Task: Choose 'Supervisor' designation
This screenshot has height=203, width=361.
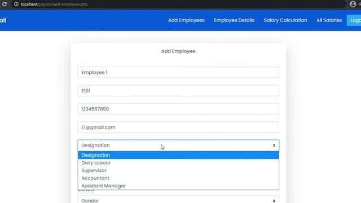Action: click(x=178, y=170)
